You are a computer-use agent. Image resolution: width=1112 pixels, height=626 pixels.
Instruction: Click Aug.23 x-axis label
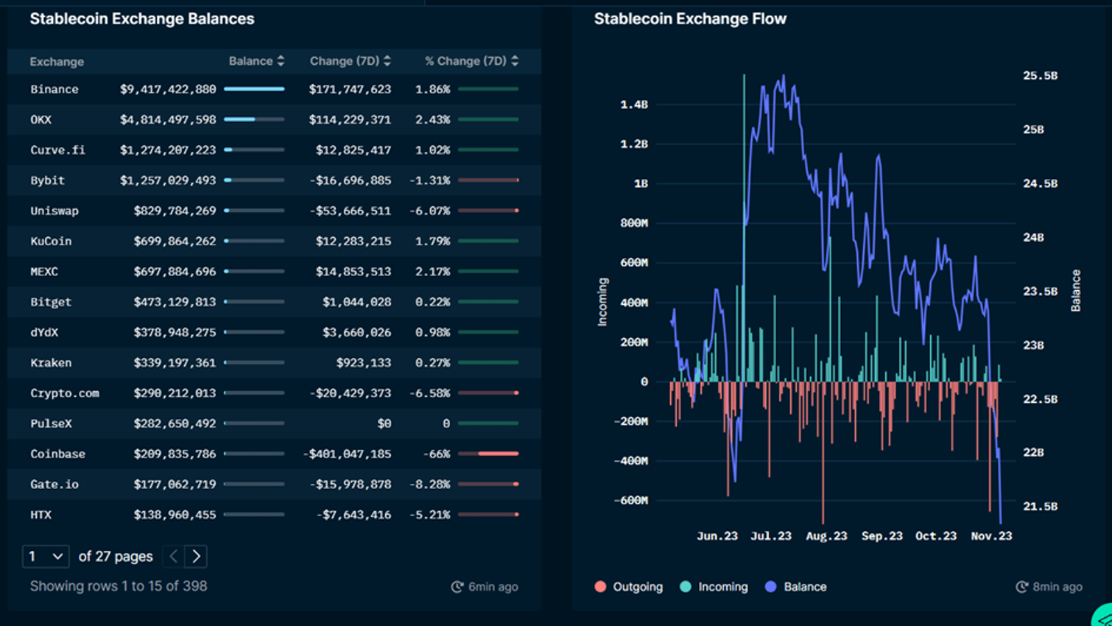coord(826,536)
